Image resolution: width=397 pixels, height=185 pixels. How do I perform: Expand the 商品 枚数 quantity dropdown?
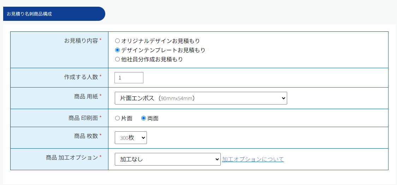131,138
